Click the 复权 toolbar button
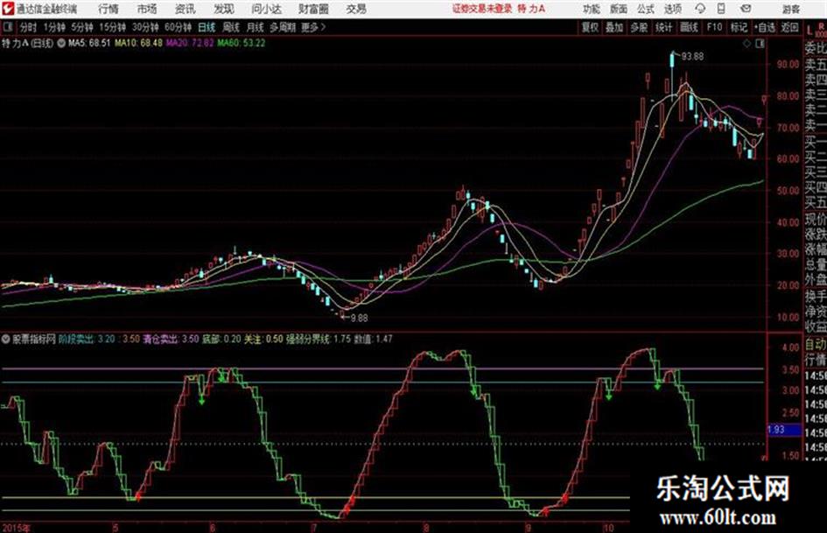The image size is (827, 533). (590, 27)
